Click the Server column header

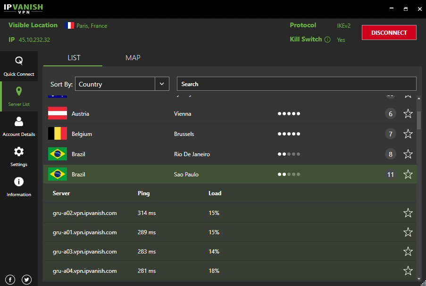pos(61,193)
